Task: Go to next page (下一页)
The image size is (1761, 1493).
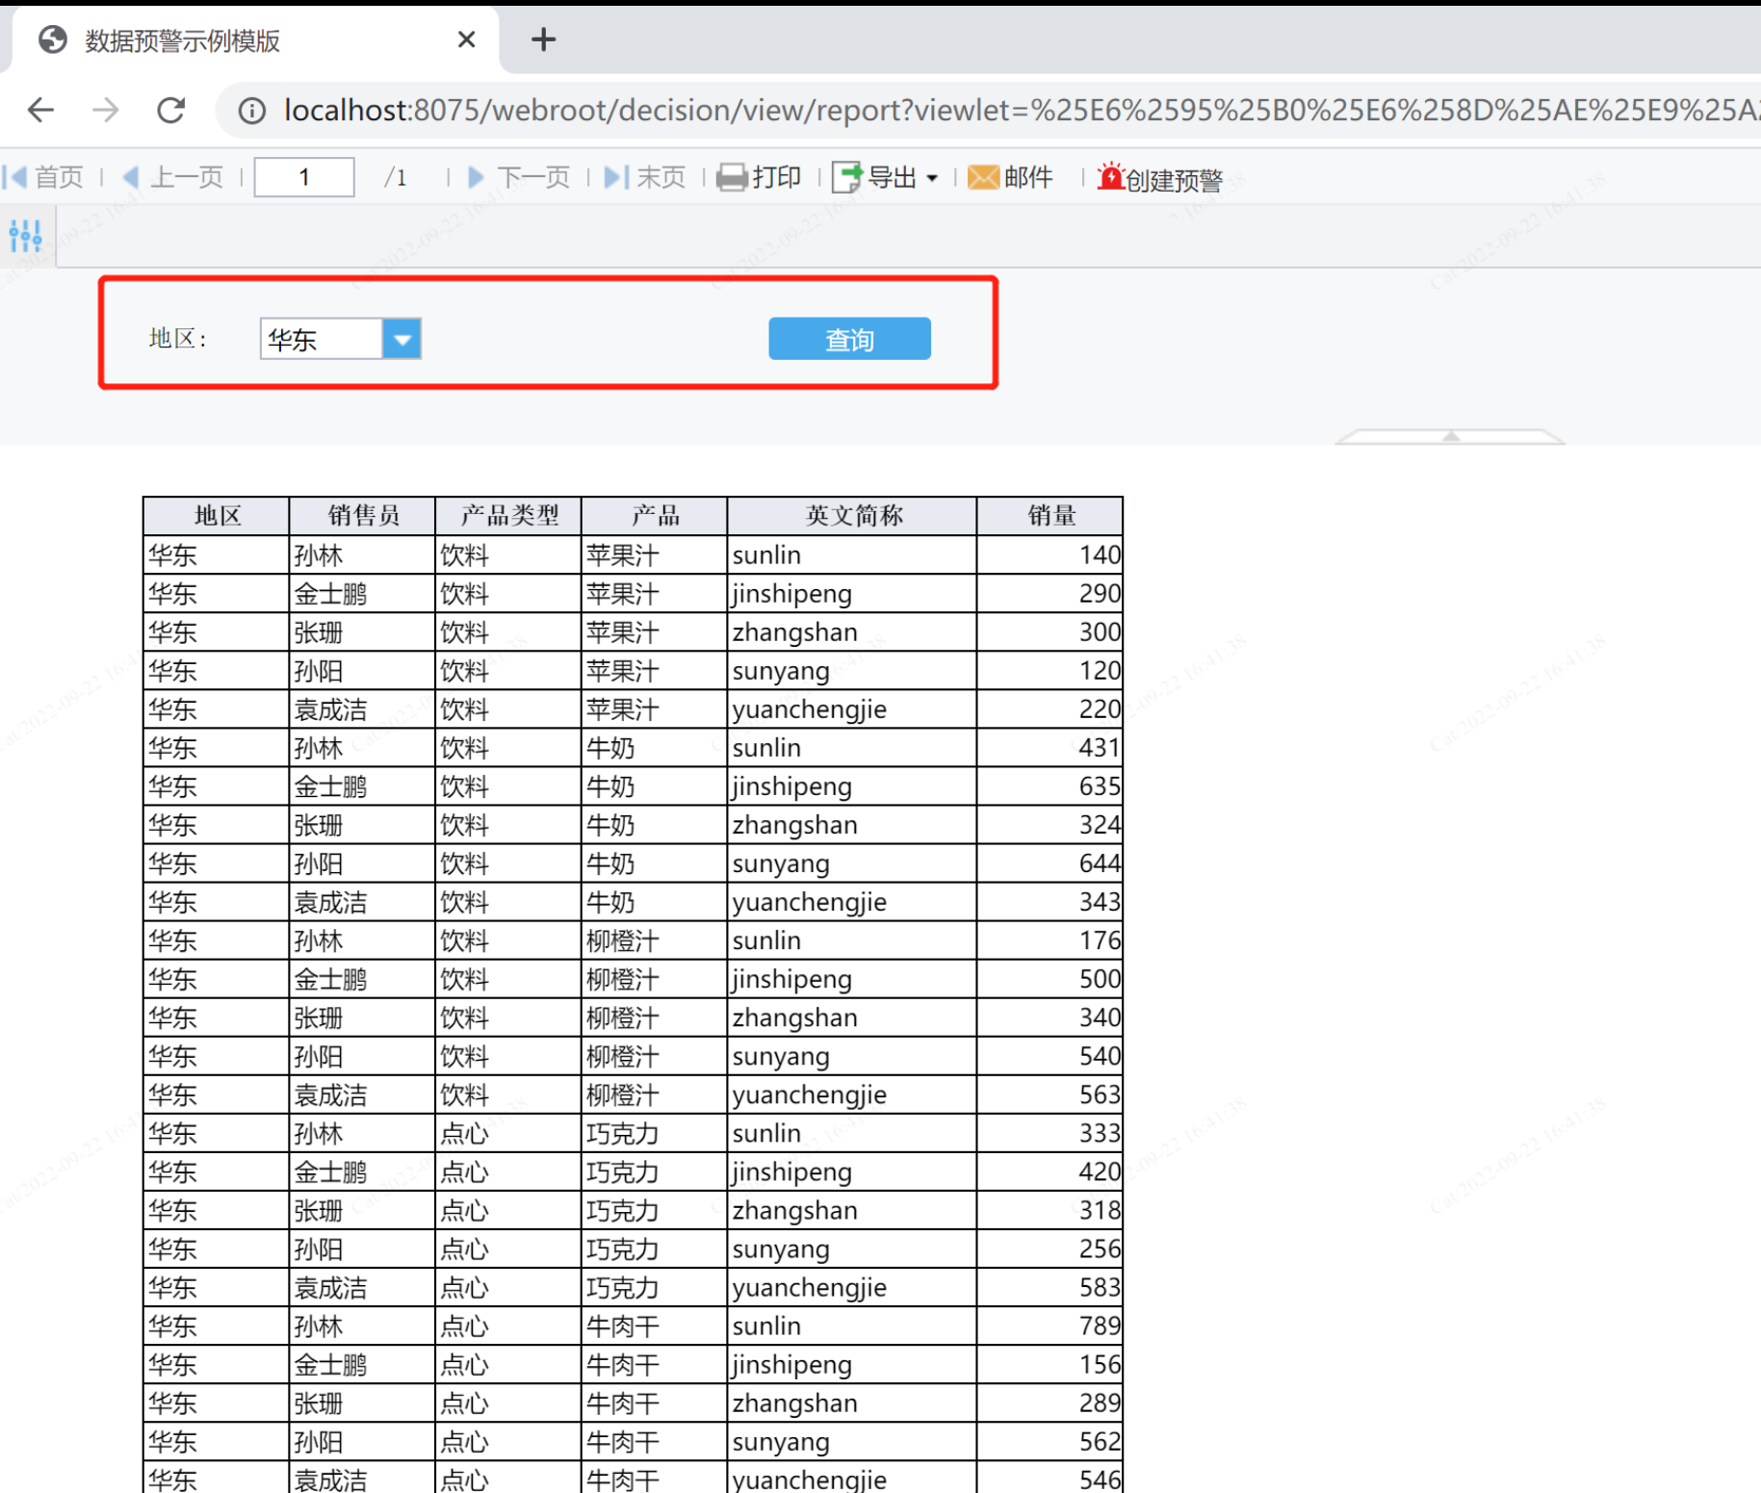Action: pyautogui.click(x=519, y=177)
